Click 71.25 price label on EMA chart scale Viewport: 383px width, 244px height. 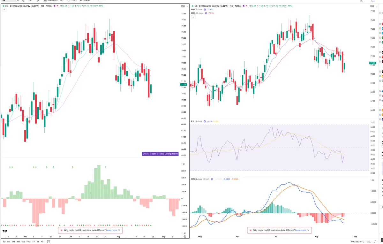pos(372,63)
